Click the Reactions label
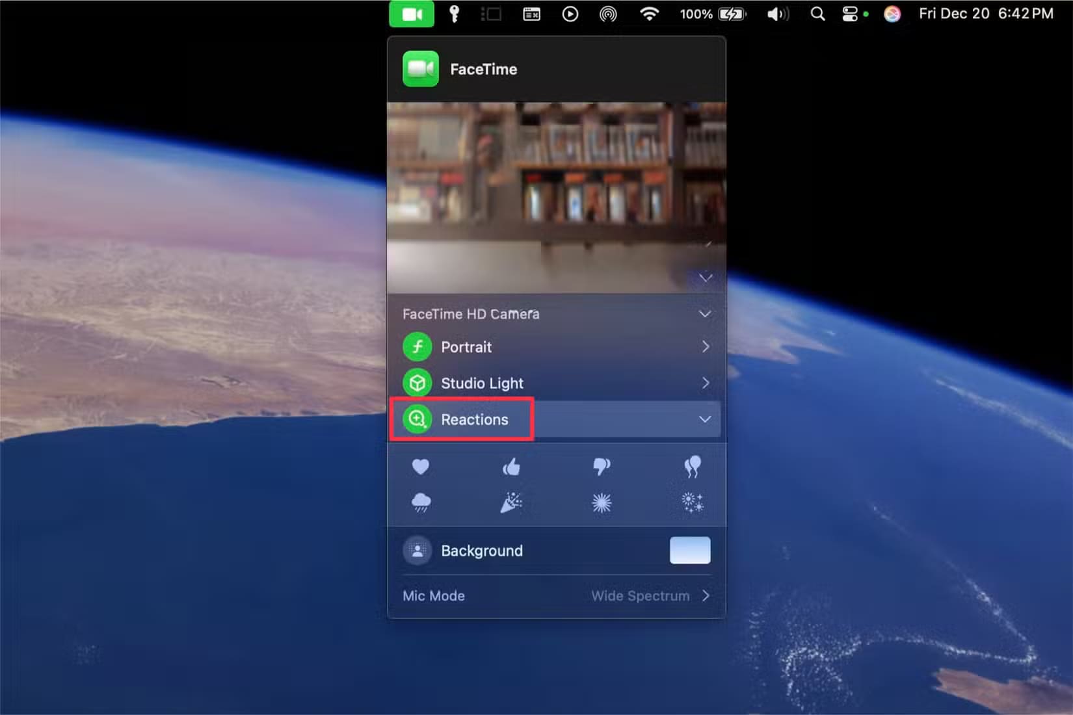This screenshot has width=1073, height=715. 475,419
